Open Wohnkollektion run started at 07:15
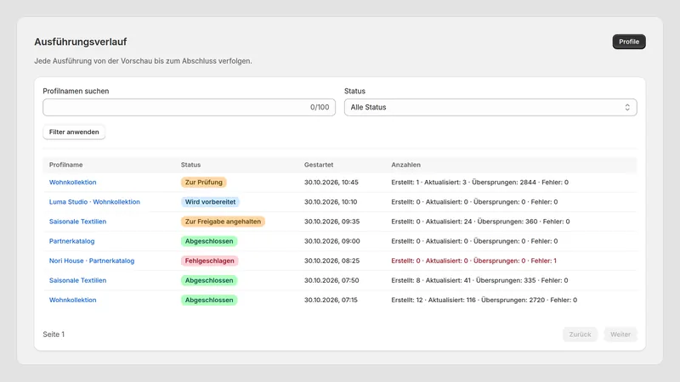680x382 pixels. click(x=72, y=300)
